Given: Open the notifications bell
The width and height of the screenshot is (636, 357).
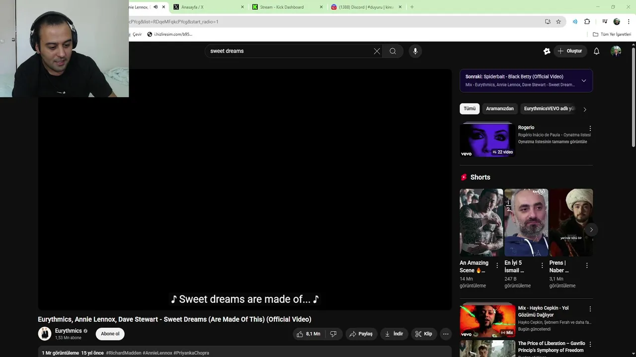Looking at the screenshot, I should (597, 51).
